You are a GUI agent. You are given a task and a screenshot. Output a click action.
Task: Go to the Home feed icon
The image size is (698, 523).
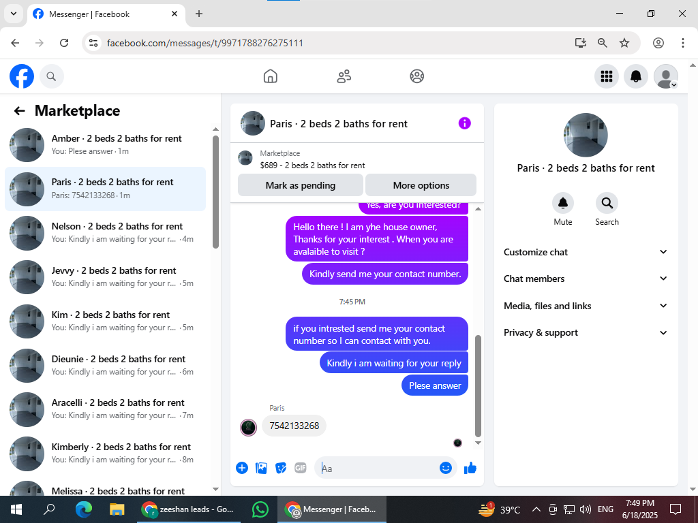[x=270, y=76]
